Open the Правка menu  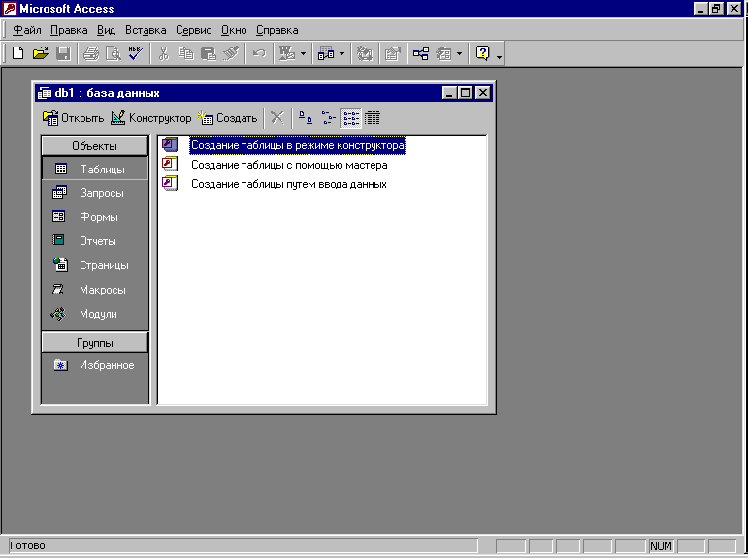tap(69, 30)
